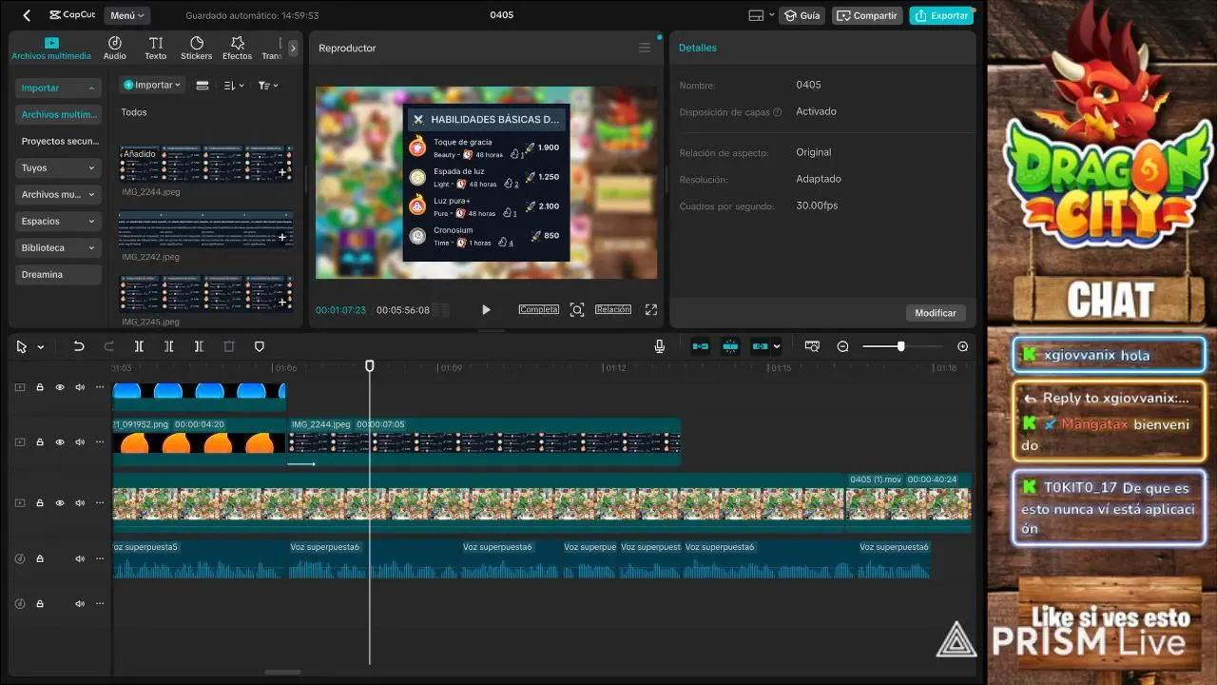This screenshot has height=685, width=1217.
Task: Click the Modificar button
Action: 936,312
